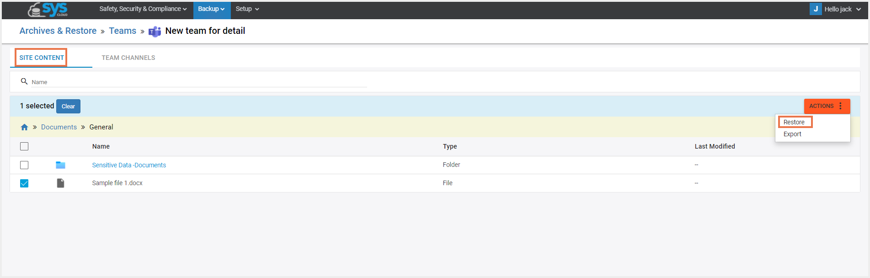Screen dimensions: 870x278
Task: Open the Archives & Restore breadcrumb link
Action: (x=58, y=31)
